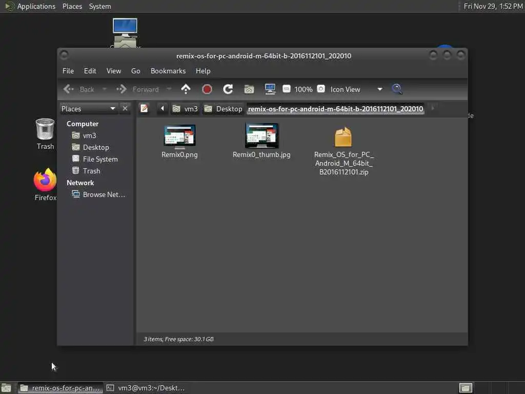Open the Home folder toolbar icon
The image size is (525, 394).
tap(249, 89)
